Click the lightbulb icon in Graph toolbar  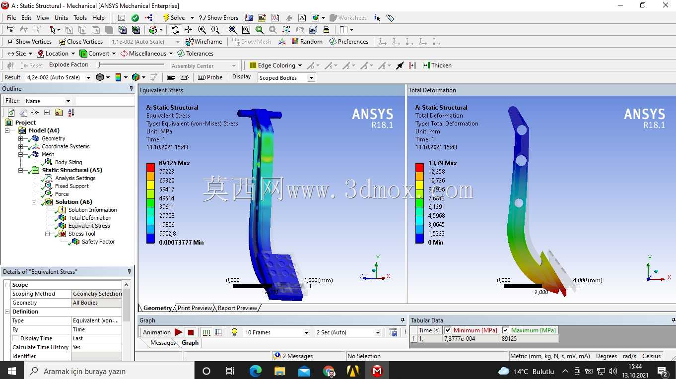pyautogui.click(x=235, y=332)
